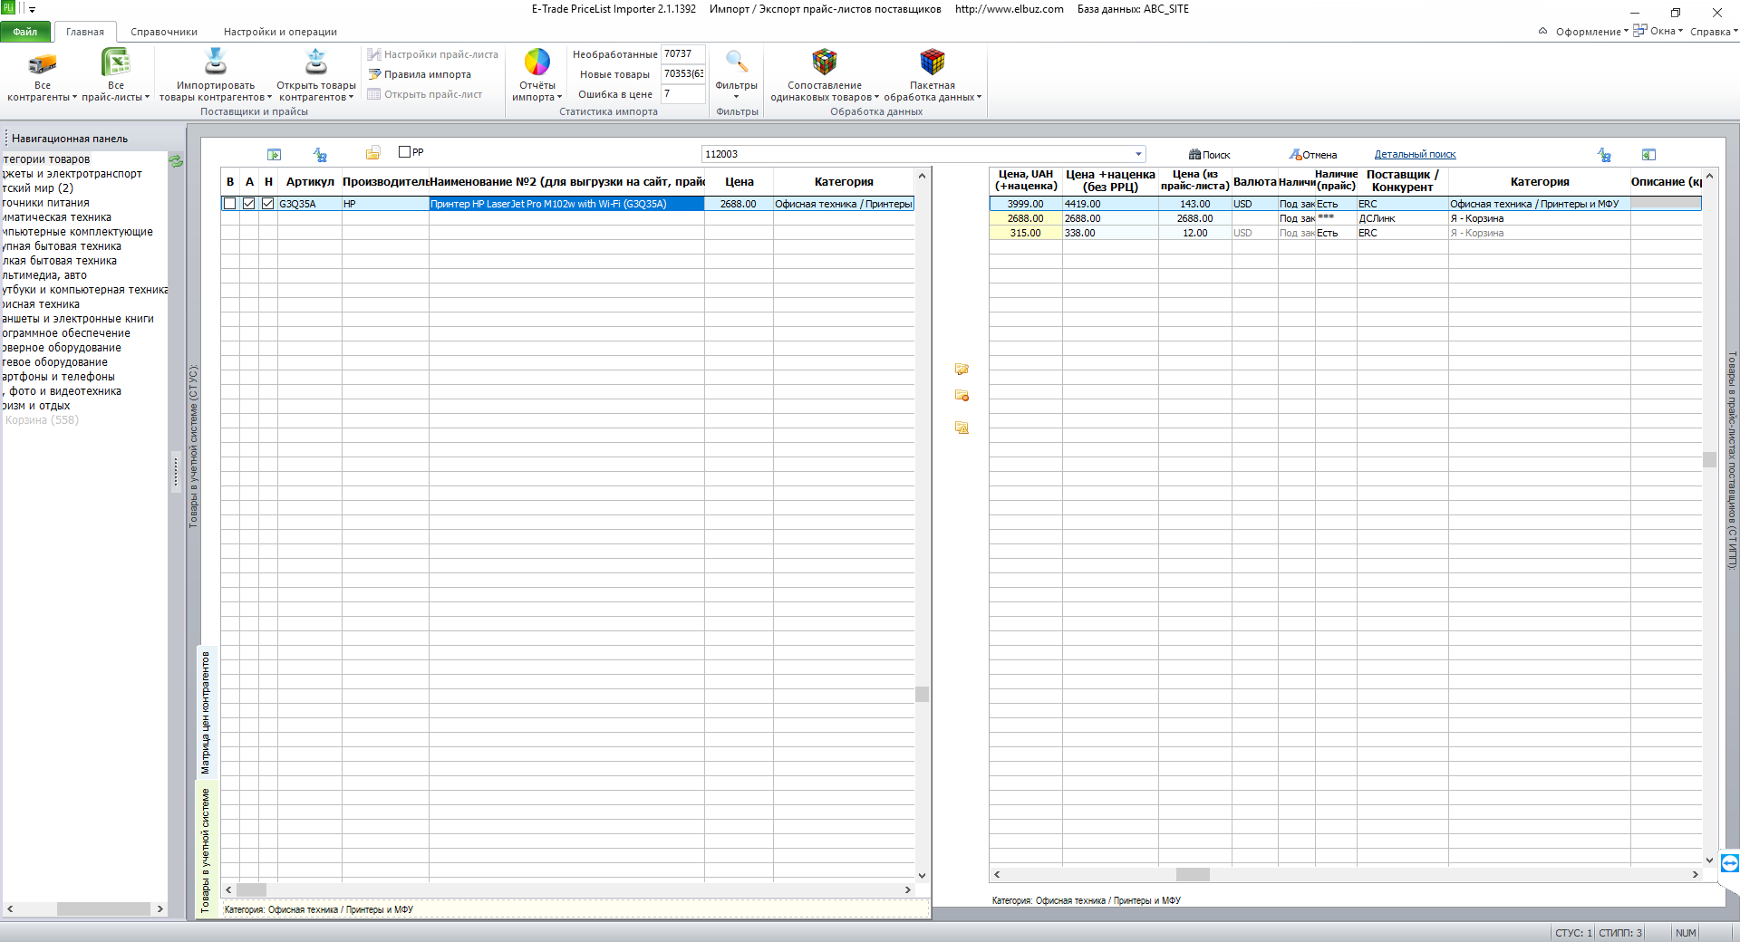Toggle column H checkbox for G3Q35A row
1740x942 pixels.
click(268, 204)
